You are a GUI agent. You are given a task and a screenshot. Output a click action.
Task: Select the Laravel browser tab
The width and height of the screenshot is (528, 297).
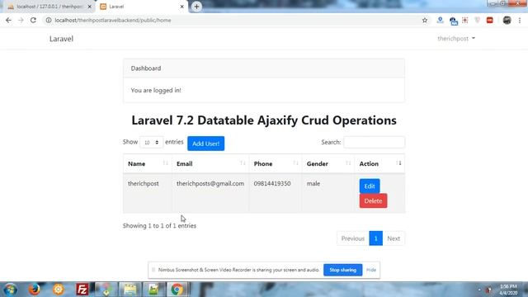[x=141, y=7]
